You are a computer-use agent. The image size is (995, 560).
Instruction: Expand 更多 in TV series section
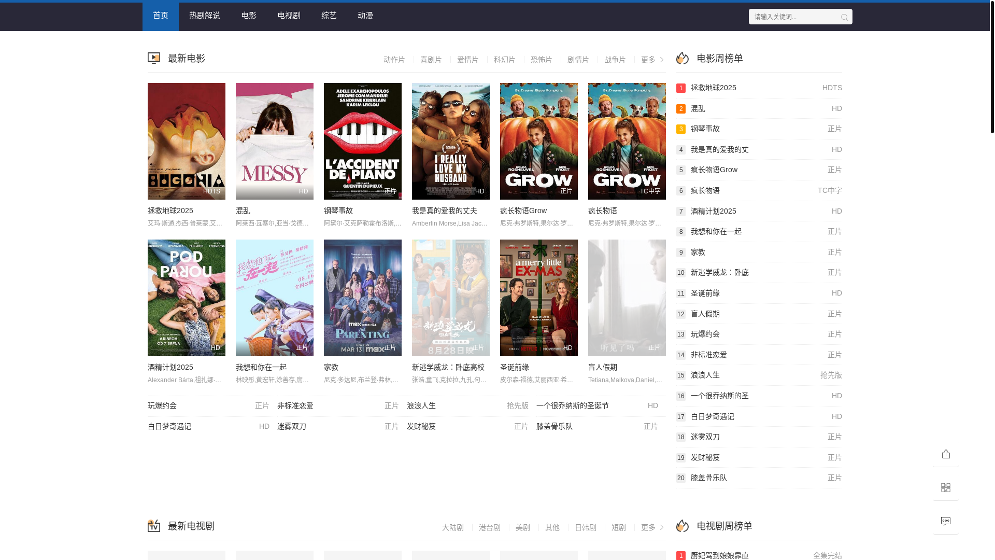[x=652, y=528]
